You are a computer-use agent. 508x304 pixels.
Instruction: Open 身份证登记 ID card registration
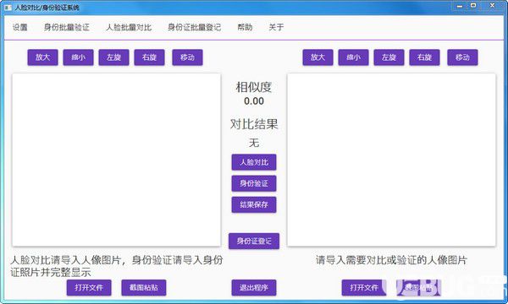(254, 241)
